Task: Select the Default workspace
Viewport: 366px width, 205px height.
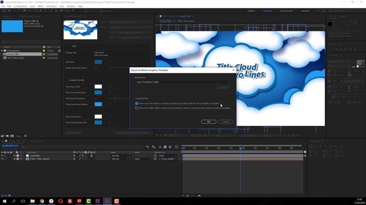Action: pyautogui.click(x=251, y=11)
